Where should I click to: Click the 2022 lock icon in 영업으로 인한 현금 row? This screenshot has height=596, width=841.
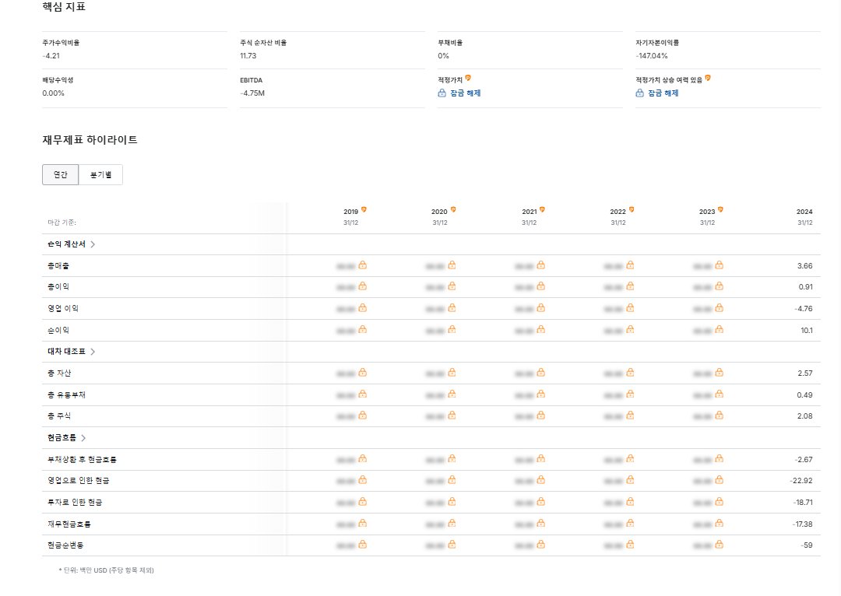(x=630, y=480)
